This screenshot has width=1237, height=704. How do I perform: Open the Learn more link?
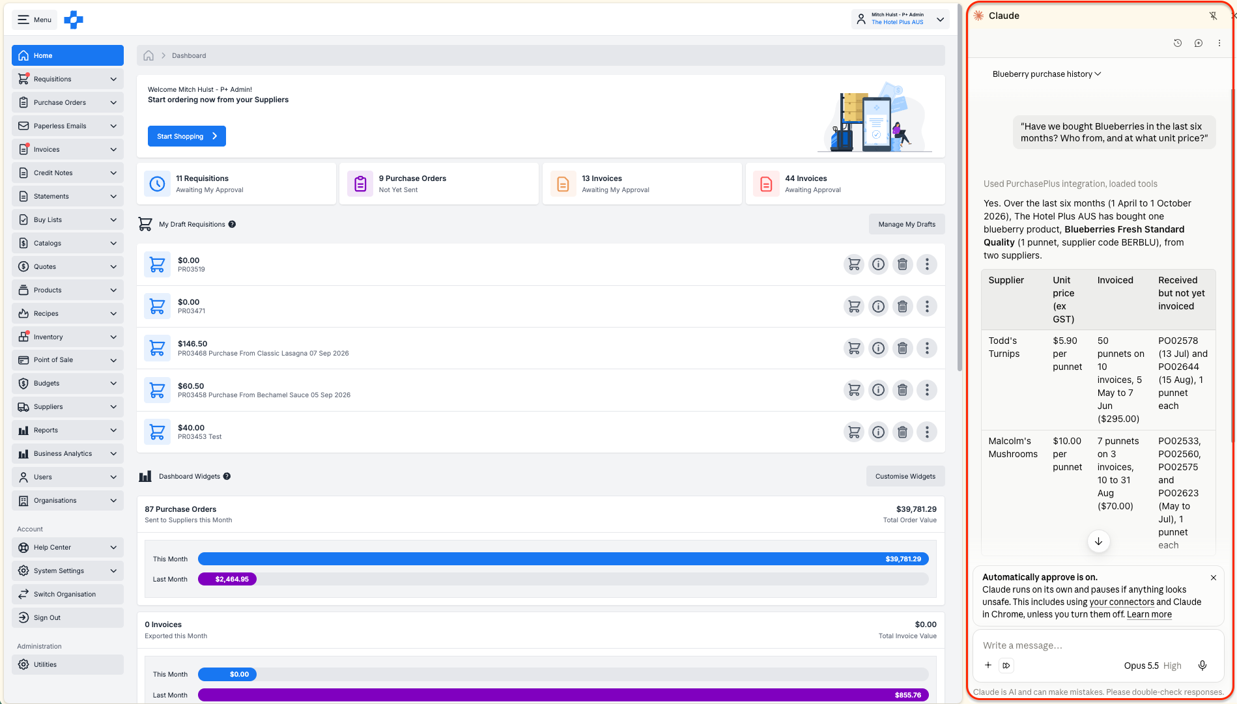[1149, 614]
